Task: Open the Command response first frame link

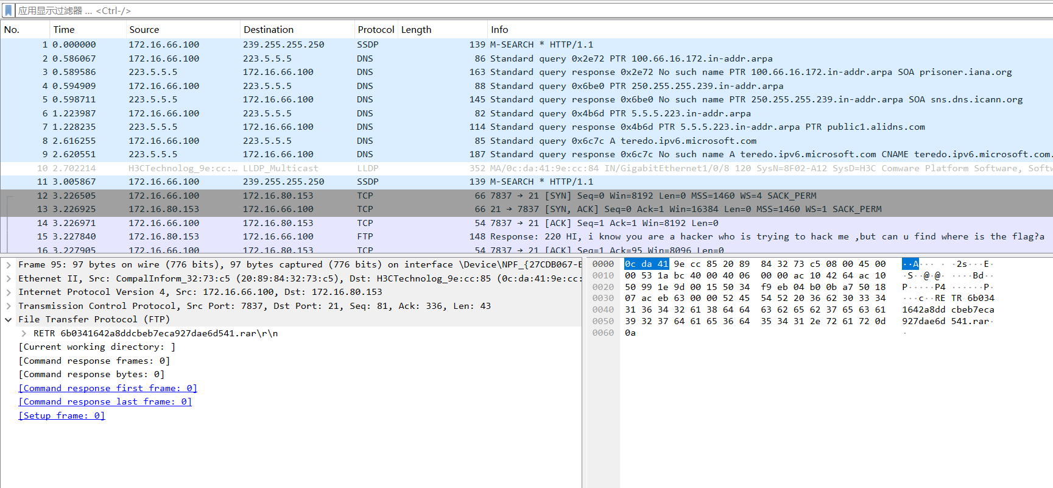Action: [108, 388]
